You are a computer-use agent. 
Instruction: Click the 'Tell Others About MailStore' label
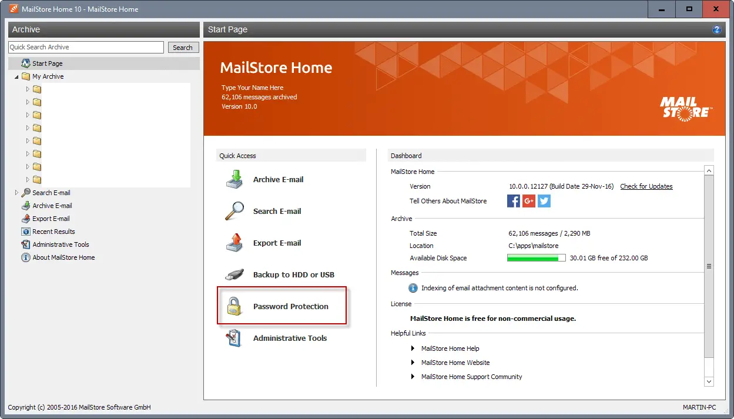pos(448,201)
